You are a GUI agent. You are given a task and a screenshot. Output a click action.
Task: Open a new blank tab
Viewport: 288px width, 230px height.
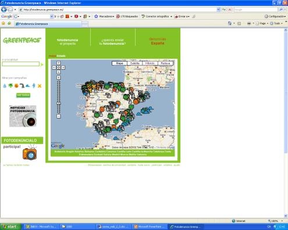[x=85, y=24]
